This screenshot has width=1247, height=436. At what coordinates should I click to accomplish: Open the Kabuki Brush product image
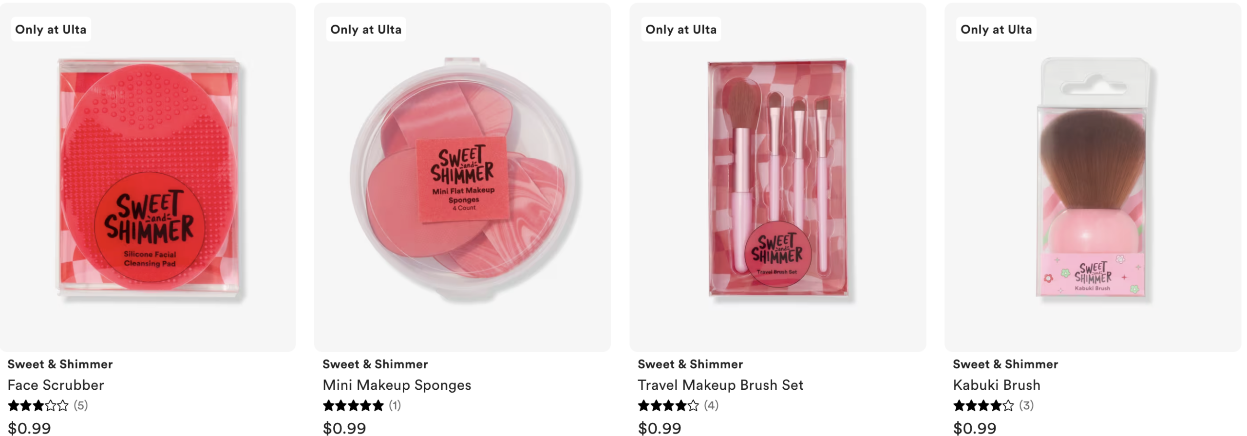coord(1093,178)
